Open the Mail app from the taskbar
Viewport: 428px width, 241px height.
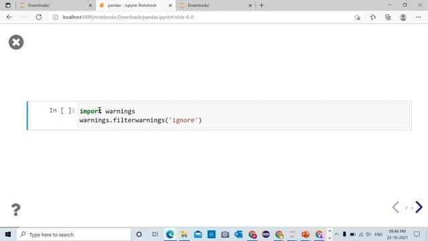198,234
